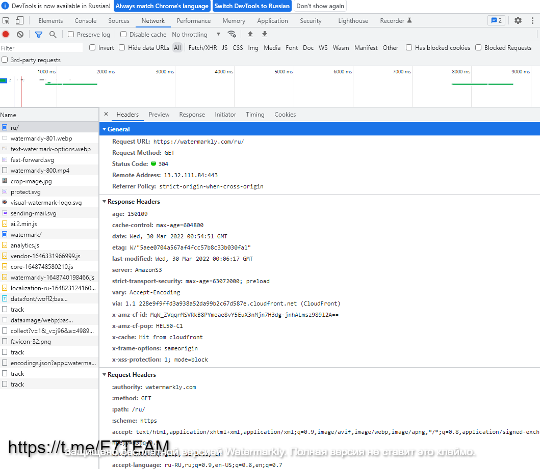Screen dimensions: 540x469
Task: Select the ru/ document request
Action: [49, 128]
